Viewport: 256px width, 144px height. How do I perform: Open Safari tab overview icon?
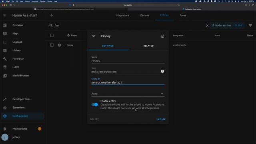click(253, 5)
